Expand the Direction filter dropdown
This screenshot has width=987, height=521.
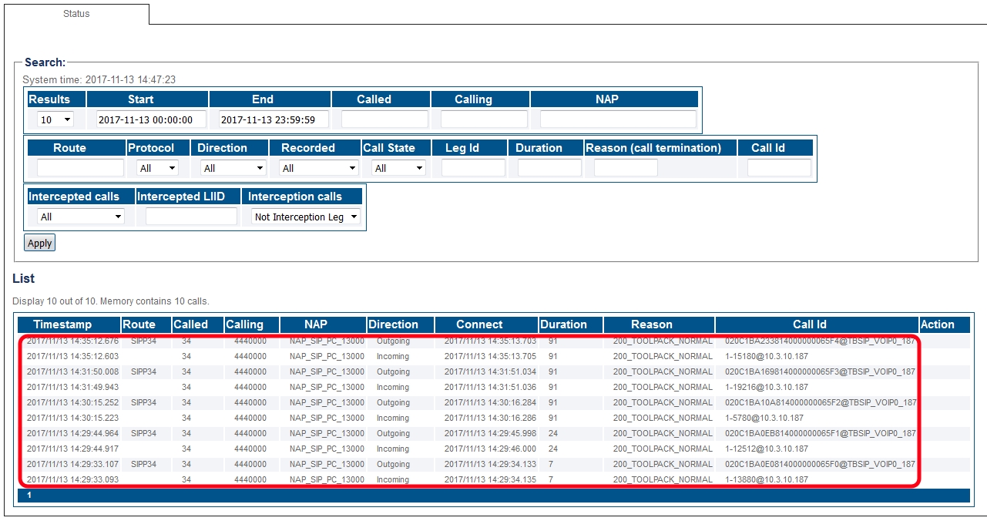point(233,168)
